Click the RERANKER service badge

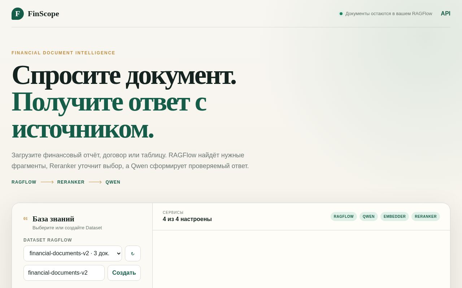coord(426,216)
